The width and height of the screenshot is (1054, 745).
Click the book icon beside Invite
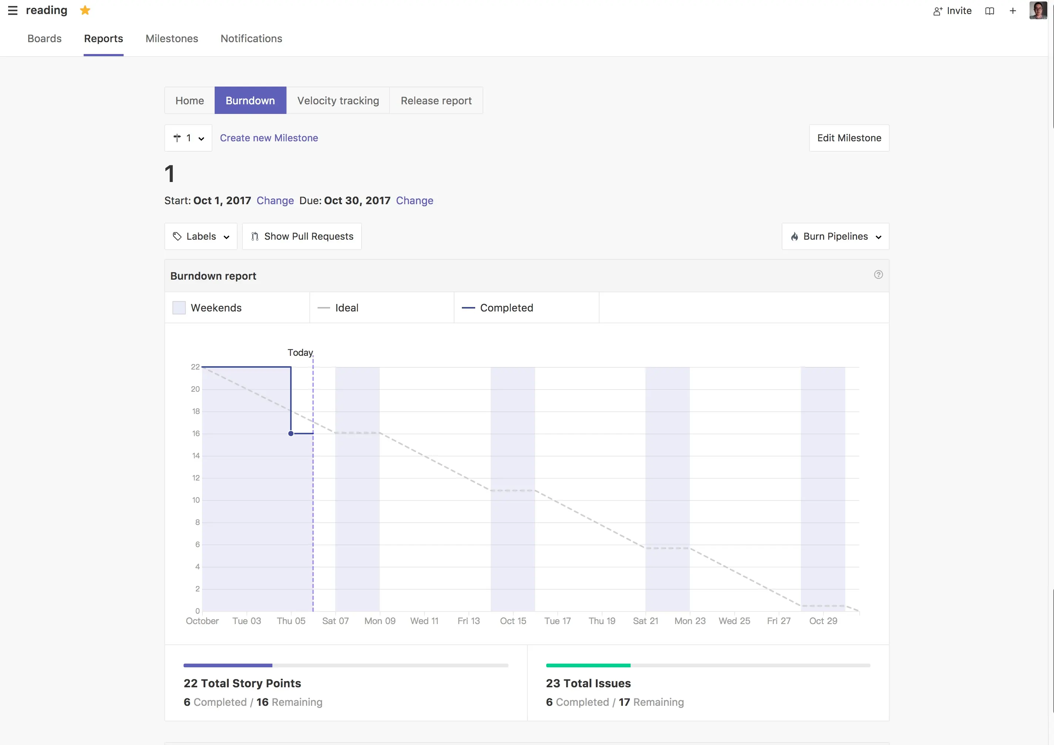pyautogui.click(x=989, y=11)
